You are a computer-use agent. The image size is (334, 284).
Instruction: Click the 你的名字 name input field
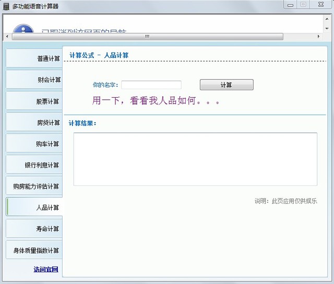151,85
